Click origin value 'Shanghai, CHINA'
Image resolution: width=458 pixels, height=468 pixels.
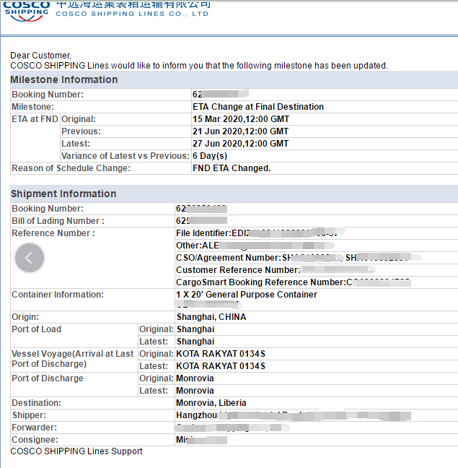(x=211, y=317)
